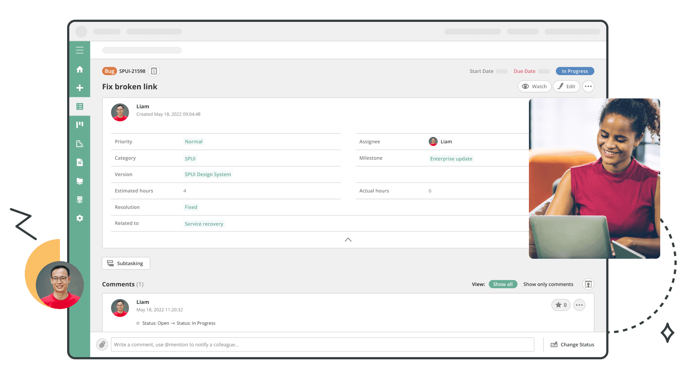
Task: Click the In Progress status chip
Action: coord(575,71)
